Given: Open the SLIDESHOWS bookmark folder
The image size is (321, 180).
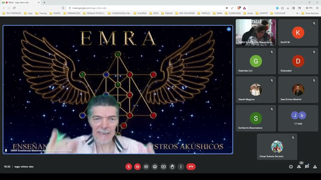Looking at the screenshot, I should pyautogui.click(x=233, y=13).
